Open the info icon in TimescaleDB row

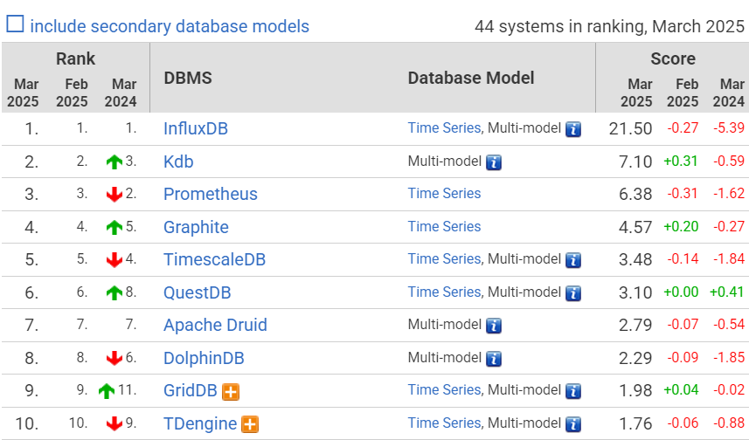(x=573, y=260)
